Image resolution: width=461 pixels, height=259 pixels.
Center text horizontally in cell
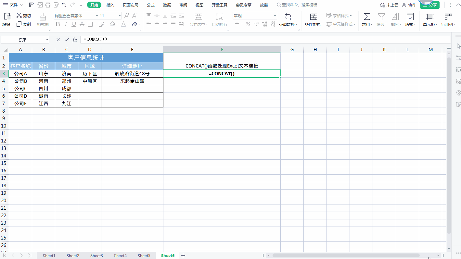(x=157, y=24)
